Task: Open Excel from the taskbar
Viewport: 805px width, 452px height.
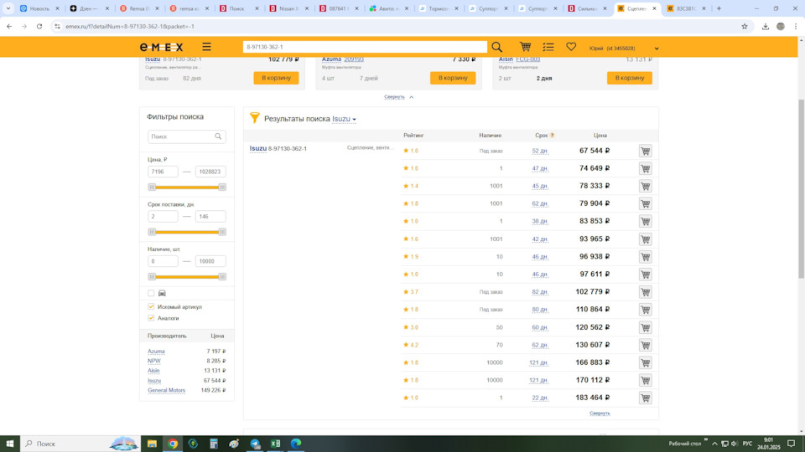Action: 276,444
